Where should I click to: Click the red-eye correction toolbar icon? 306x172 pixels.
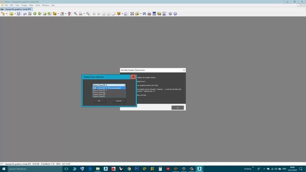click(69, 14)
